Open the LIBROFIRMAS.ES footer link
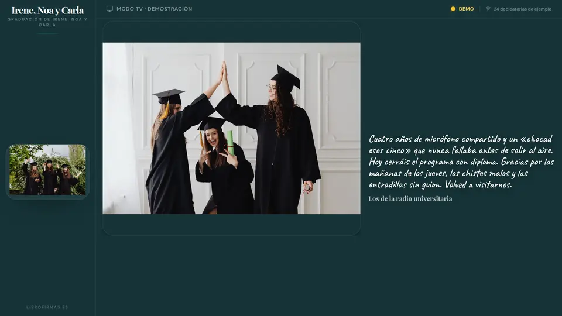The height and width of the screenshot is (316, 562). point(47,307)
